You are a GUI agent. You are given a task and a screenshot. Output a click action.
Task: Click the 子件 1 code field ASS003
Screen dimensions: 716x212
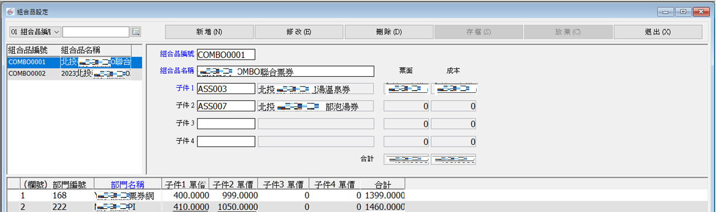225,88
